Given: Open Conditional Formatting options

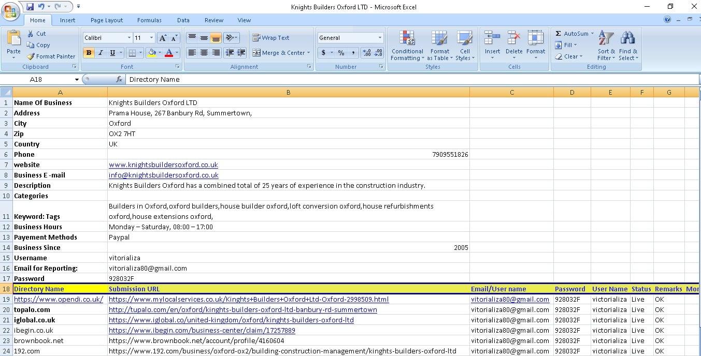Looking at the screenshot, I should [407, 46].
